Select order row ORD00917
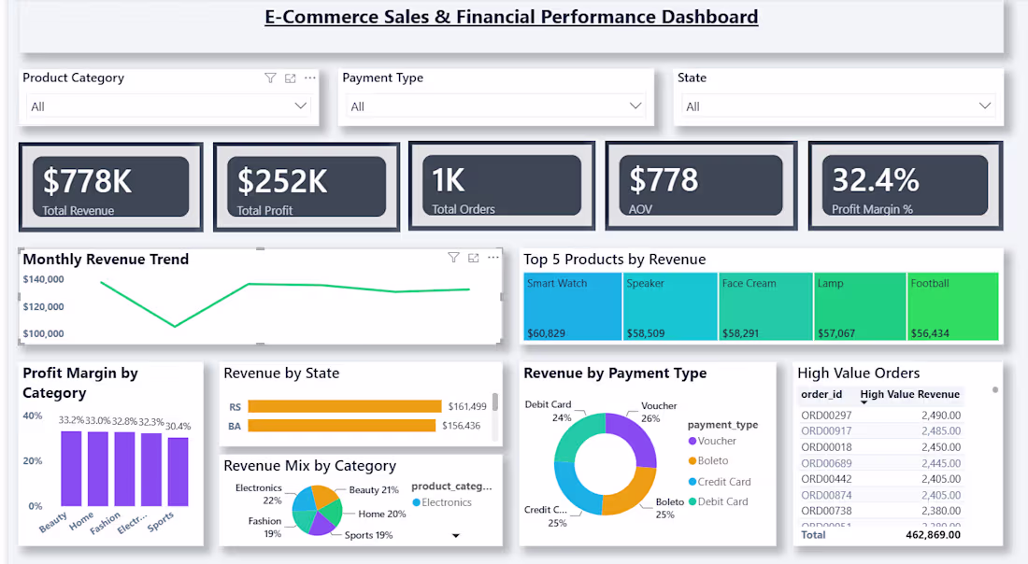The width and height of the screenshot is (1028, 564). coord(880,431)
